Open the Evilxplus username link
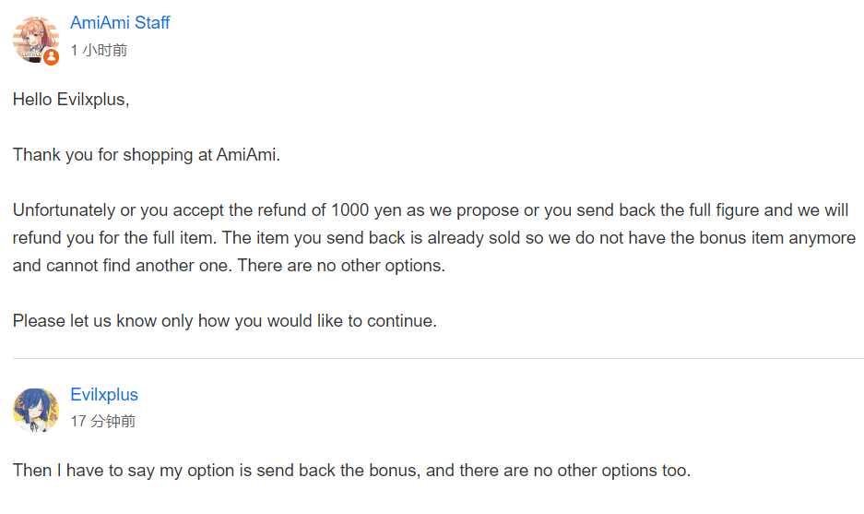The image size is (864, 514). (x=104, y=395)
